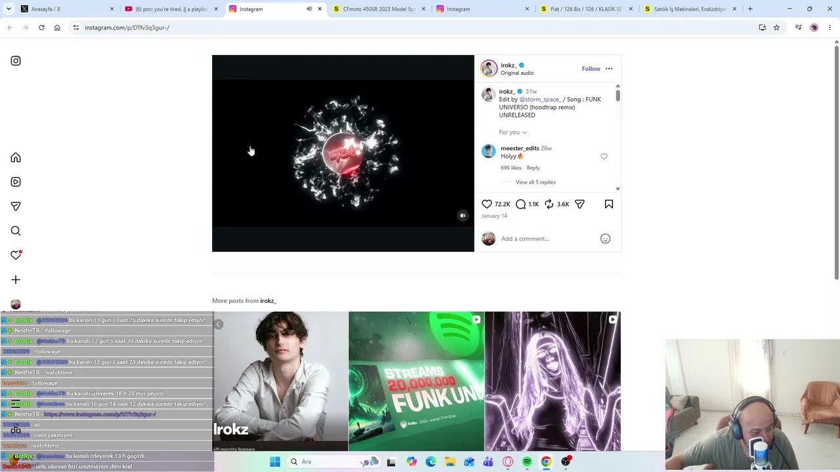Share the post via paper plane icon
Viewport: 840px width, 472px height.
579,205
